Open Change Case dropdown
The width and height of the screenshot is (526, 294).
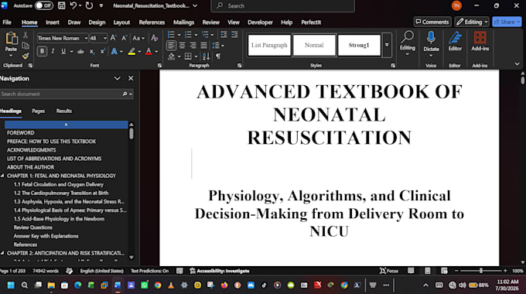pyautogui.click(x=138, y=38)
